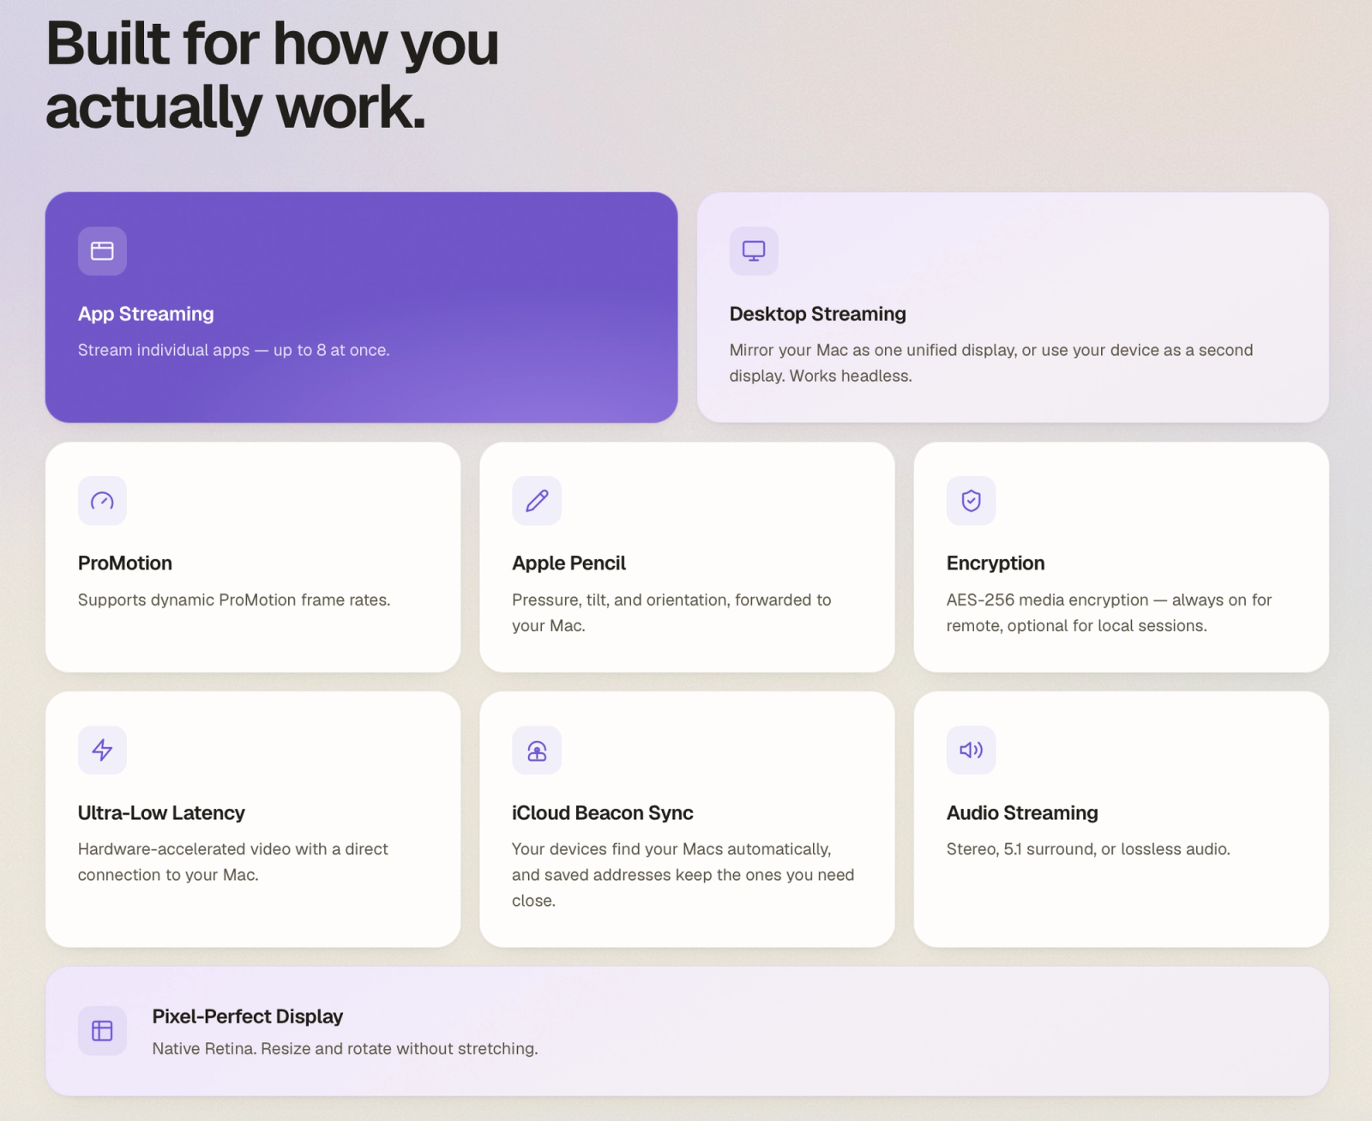The image size is (1372, 1121).
Task: Click the Ultra-Low Latency lightning icon
Action: point(102,750)
